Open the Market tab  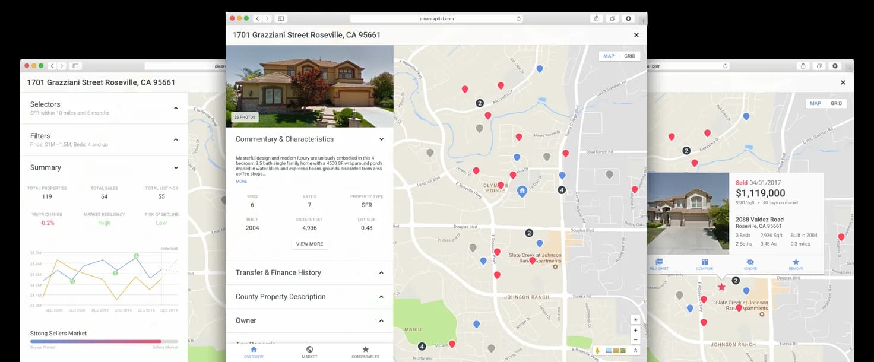pos(309,353)
